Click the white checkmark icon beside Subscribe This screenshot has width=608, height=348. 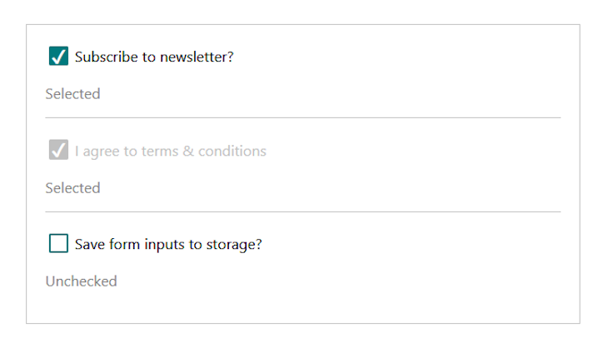[x=58, y=57]
